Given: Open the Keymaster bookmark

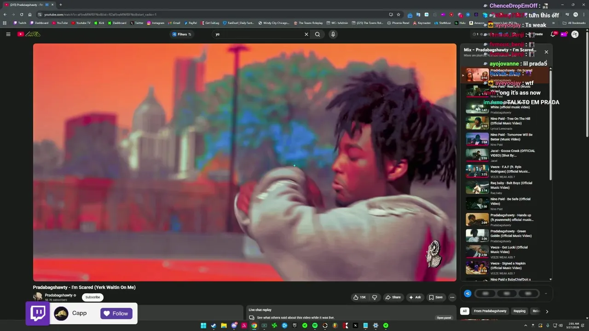Looking at the screenshot, I should pos(421,23).
